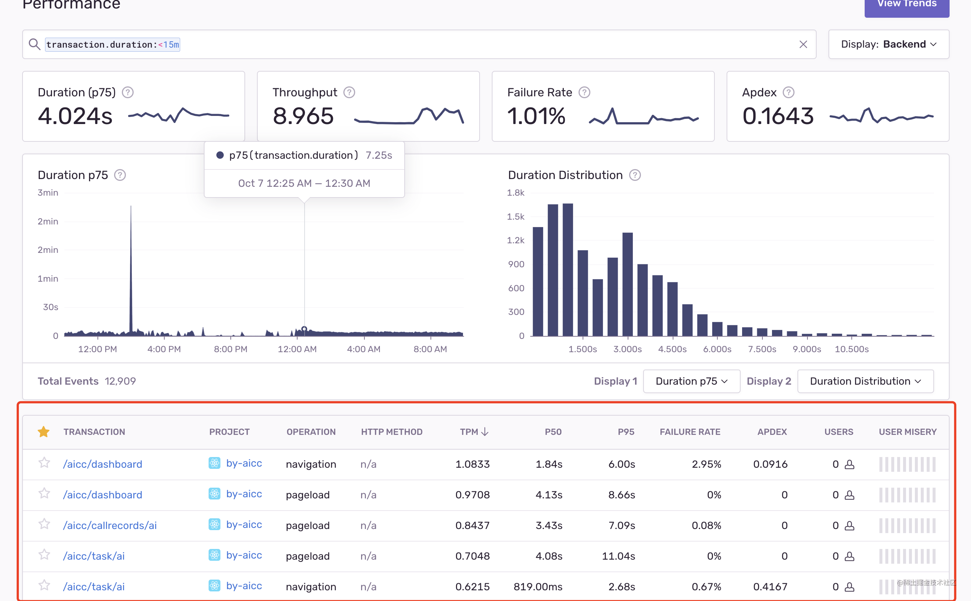Sort table by APDEX column

coord(772,432)
